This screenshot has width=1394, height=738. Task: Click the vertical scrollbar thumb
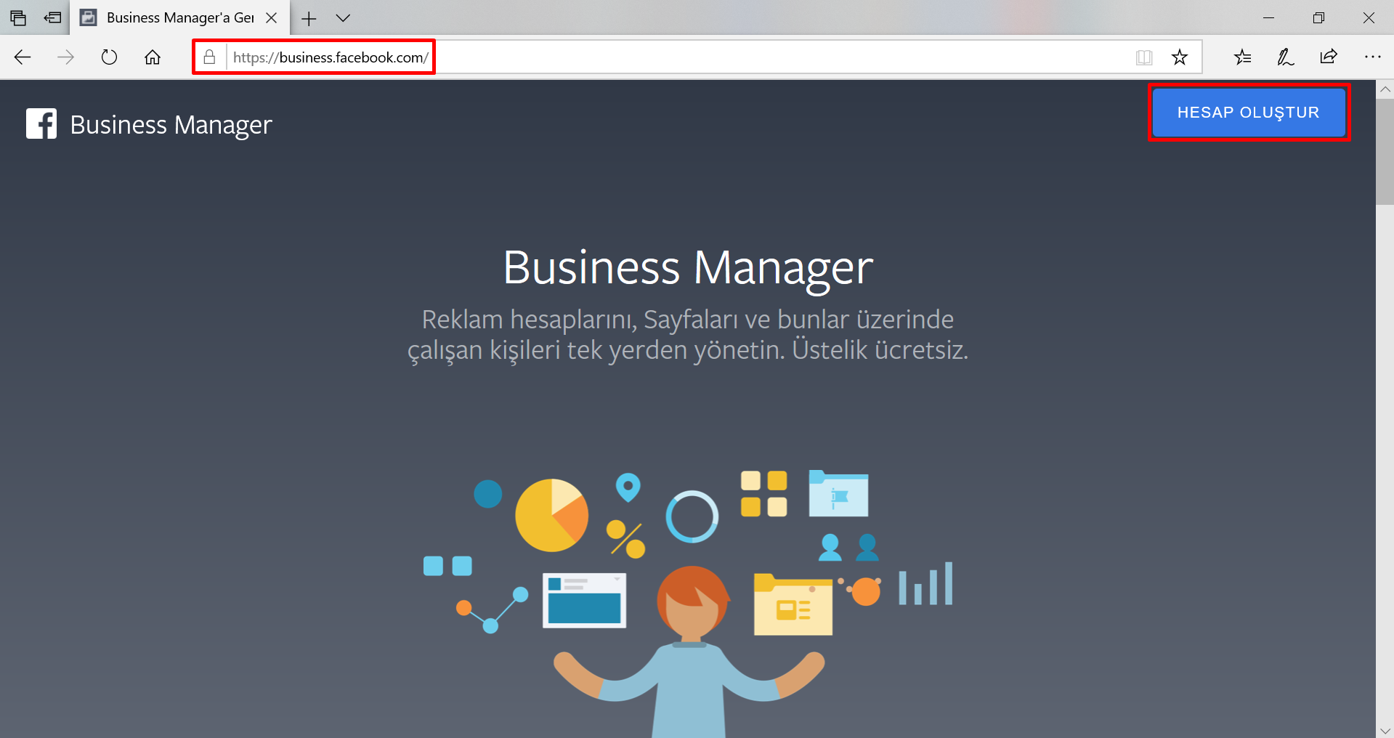pyautogui.click(x=1385, y=152)
